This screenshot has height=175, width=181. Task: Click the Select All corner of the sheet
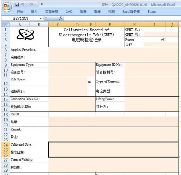(x=5, y=25)
